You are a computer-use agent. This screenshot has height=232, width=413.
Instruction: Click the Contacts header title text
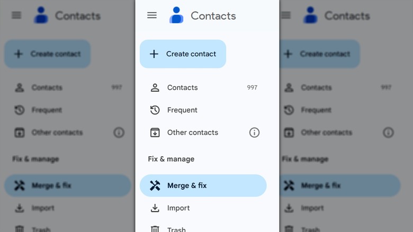(x=213, y=16)
